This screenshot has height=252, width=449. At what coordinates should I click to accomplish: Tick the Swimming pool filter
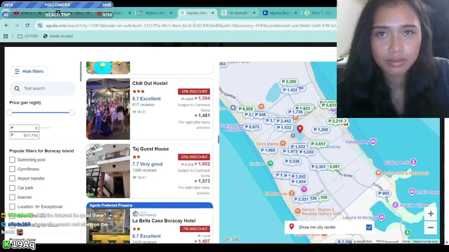click(12, 160)
